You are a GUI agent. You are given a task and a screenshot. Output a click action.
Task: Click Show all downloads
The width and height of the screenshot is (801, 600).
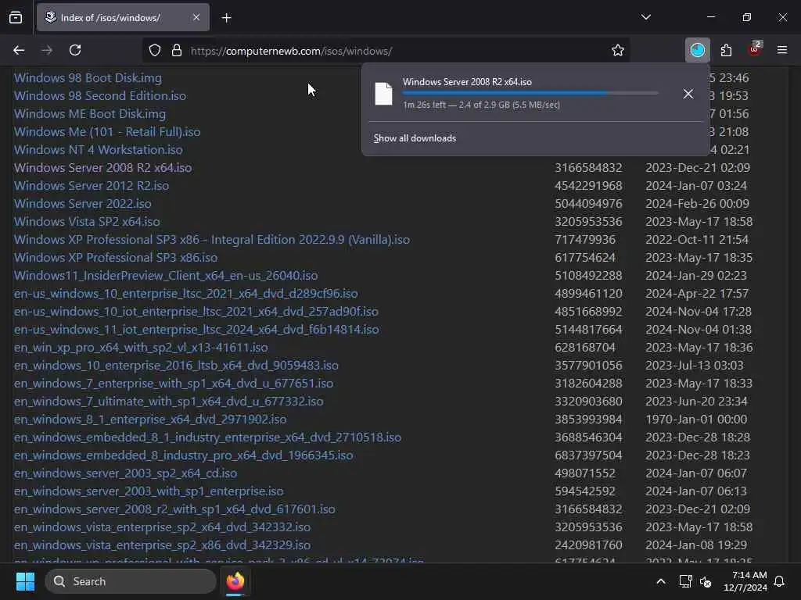point(415,138)
